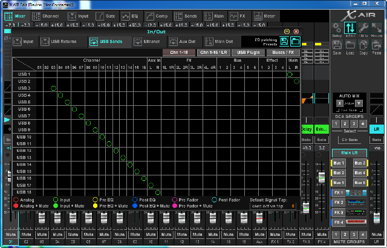Click the In/Out arrows icon in sidebar

(x=350, y=28)
